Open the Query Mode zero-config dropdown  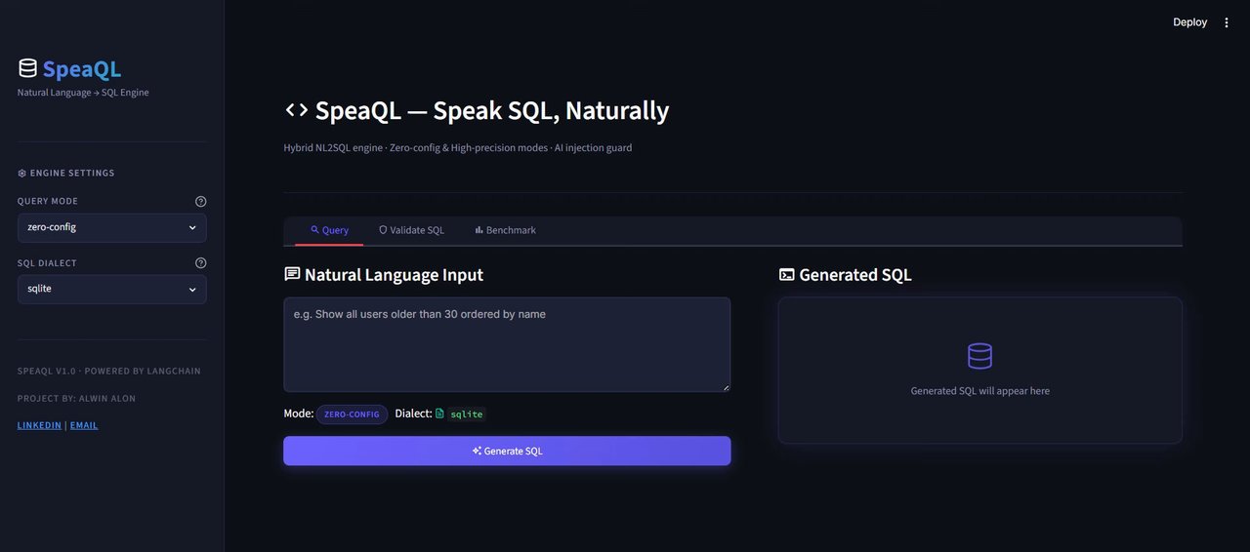tap(112, 227)
